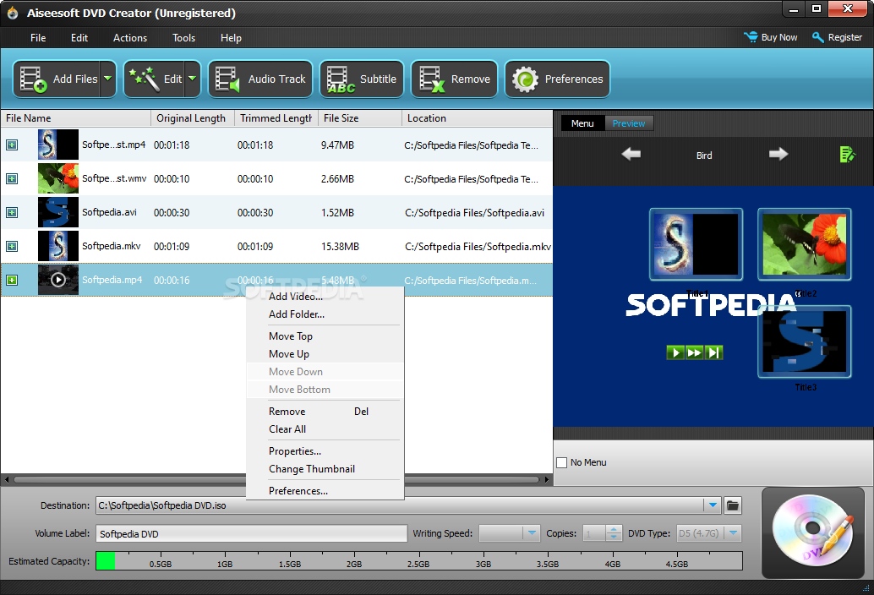874x595 pixels.
Task: Open the Edit menu in menu bar
Action: pyautogui.click(x=79, y=38)
